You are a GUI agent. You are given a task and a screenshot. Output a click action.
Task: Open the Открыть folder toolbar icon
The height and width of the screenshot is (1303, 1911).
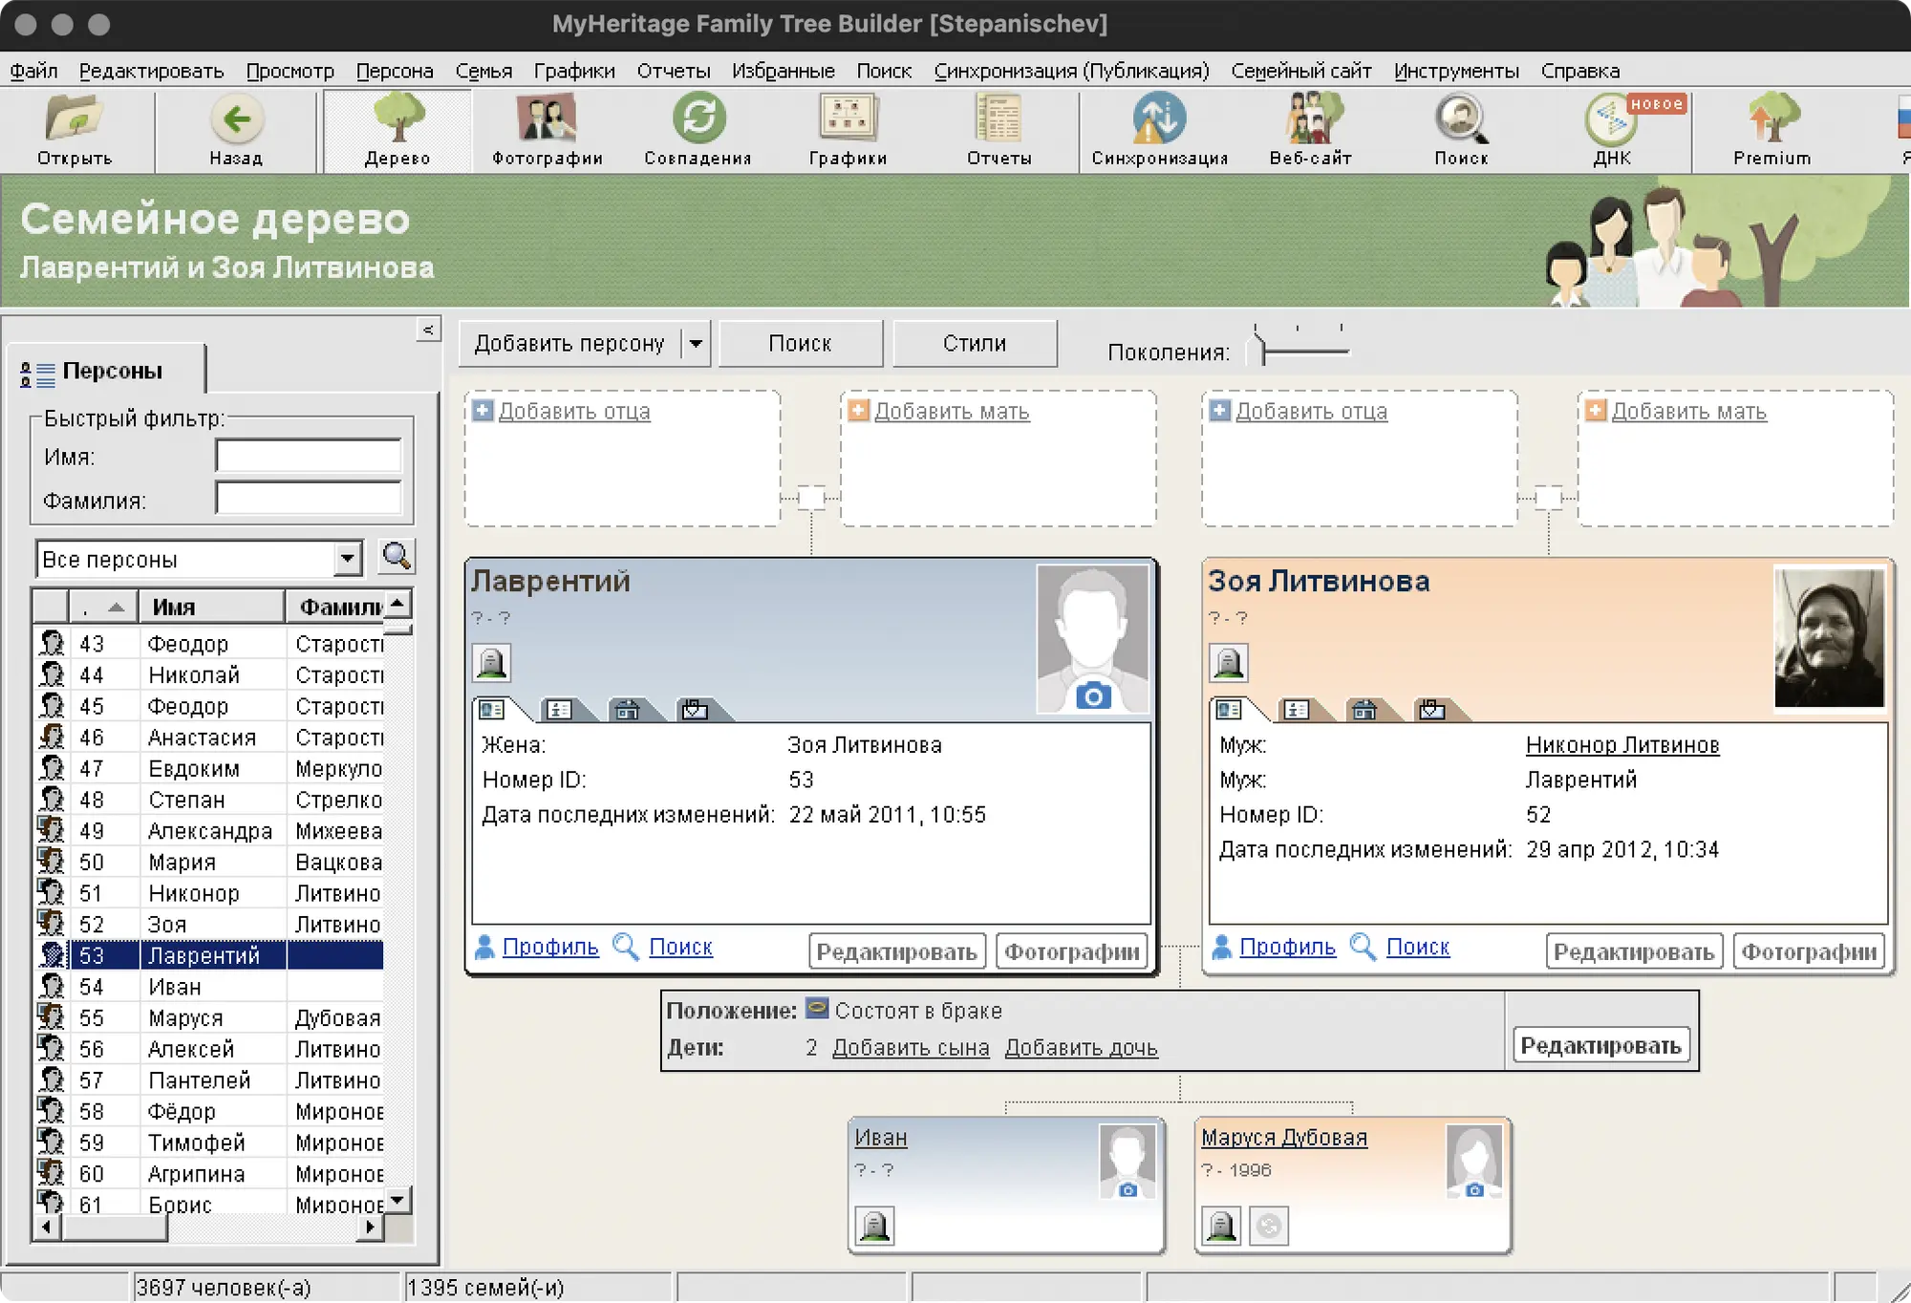75,130
